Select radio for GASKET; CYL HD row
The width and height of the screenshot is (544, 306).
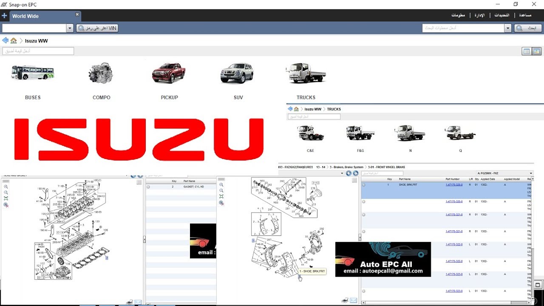coord(148,187)
